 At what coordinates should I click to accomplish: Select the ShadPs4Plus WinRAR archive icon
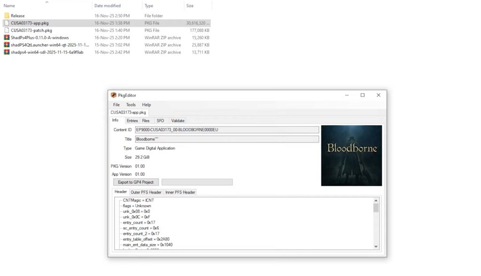coord(7,37)
